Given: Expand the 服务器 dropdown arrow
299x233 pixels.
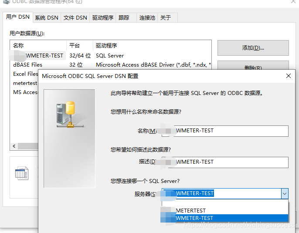Looking at the screenshot, I should (285, 193).
